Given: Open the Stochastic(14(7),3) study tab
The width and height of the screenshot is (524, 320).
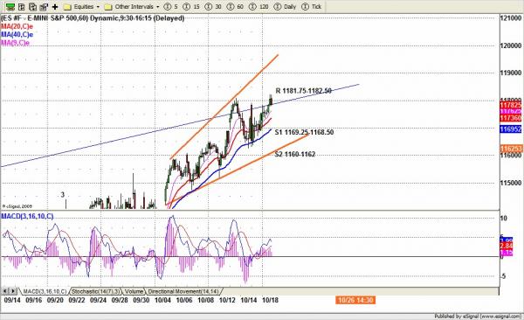Looking at the screenshot, I should (95, 291).
